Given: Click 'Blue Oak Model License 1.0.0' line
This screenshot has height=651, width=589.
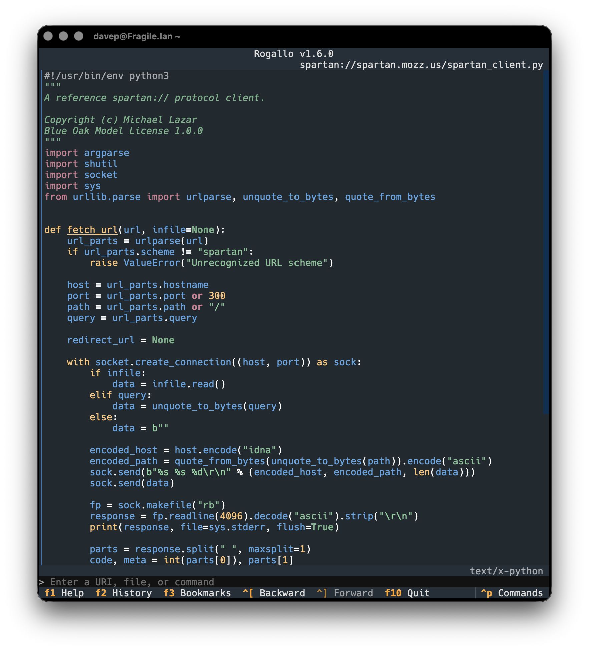Looking at the screenshot, I should pos(123,131).
